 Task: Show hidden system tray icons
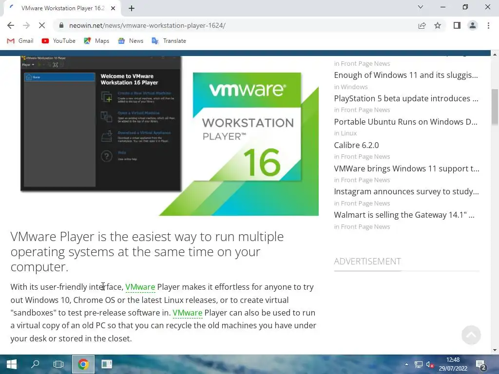[406, 364]
